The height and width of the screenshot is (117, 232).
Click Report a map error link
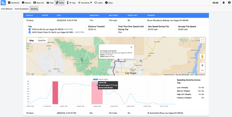click(200, 75)
